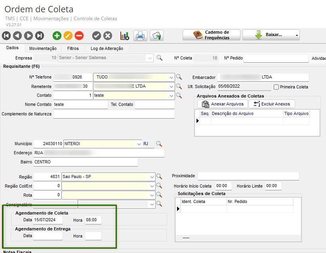Click the Agendamento de Entrega Data field

pos(48,236)
